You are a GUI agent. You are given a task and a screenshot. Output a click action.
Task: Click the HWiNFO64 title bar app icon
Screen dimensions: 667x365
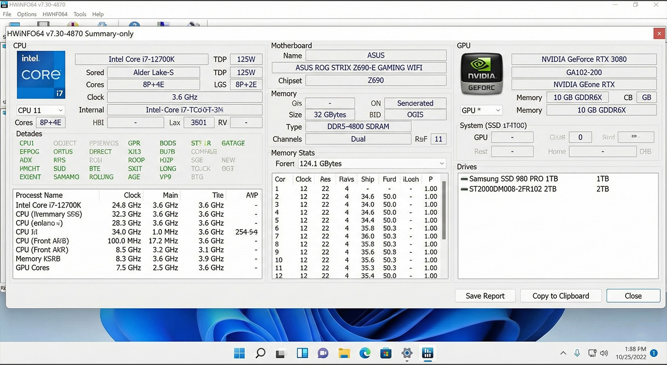tap(4, 5)
